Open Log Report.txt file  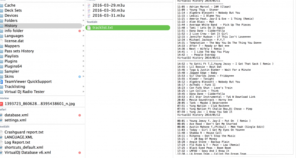[17, 142]
